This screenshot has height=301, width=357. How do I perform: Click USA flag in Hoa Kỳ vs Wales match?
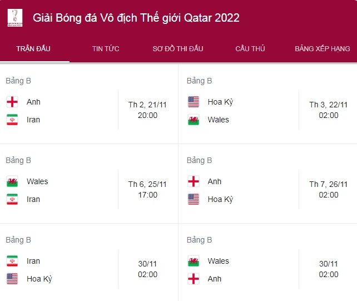(194, 102)
